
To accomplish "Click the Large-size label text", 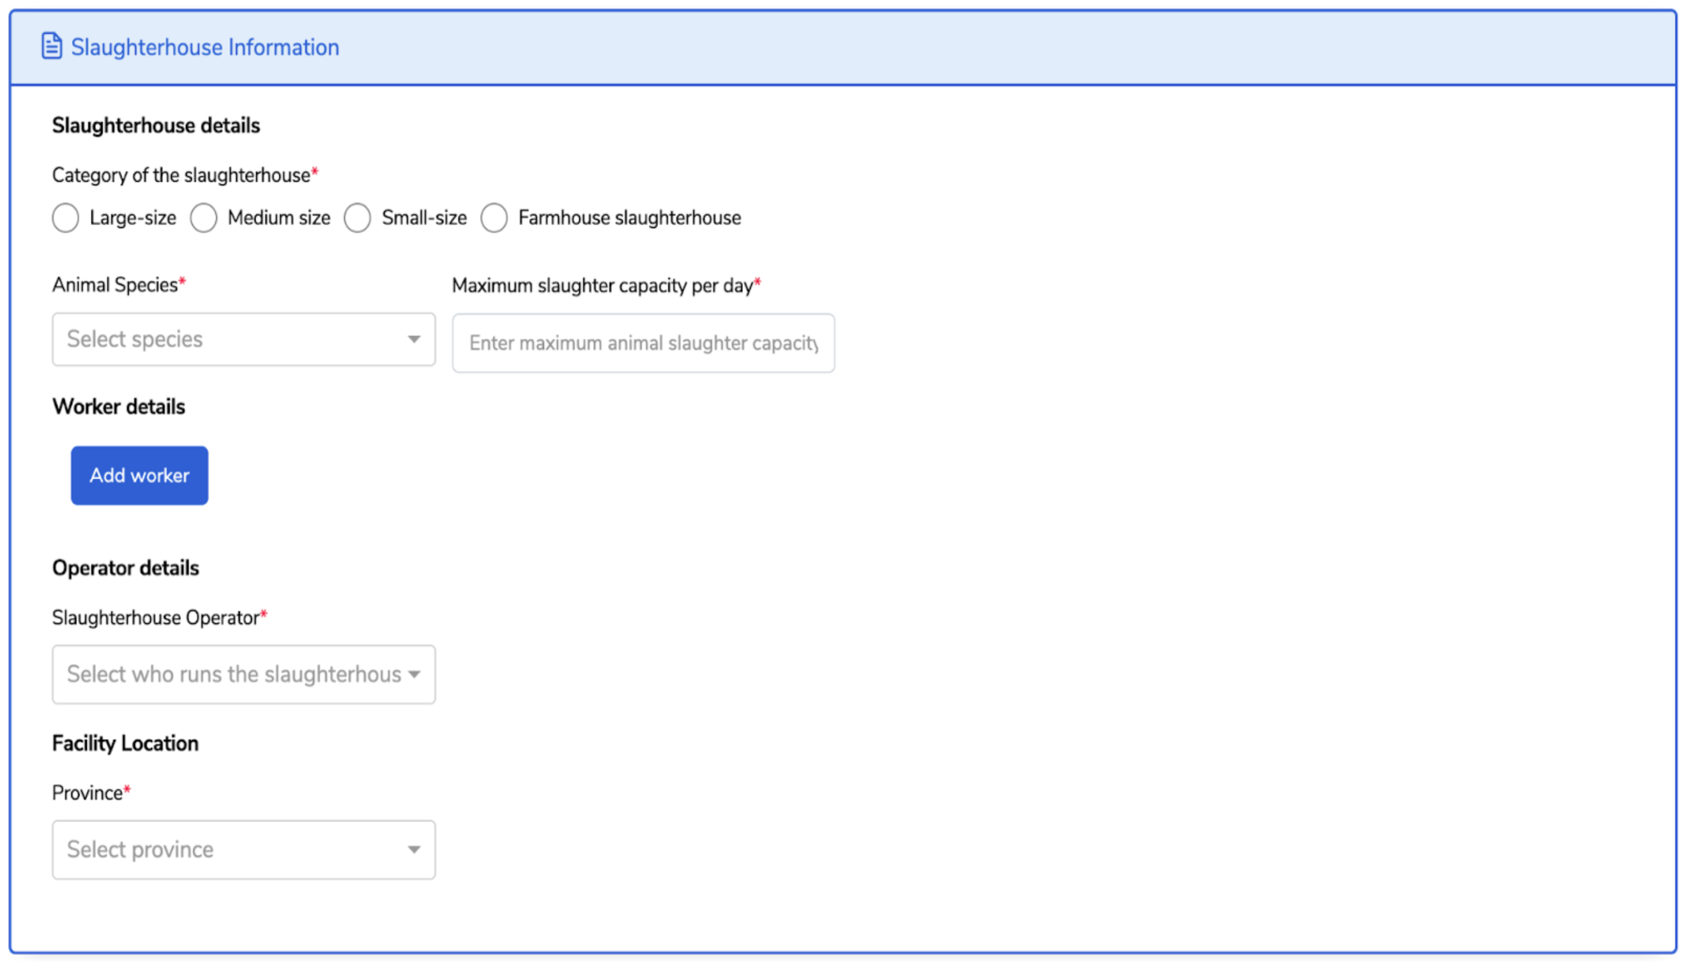I will tap(133, 218).
